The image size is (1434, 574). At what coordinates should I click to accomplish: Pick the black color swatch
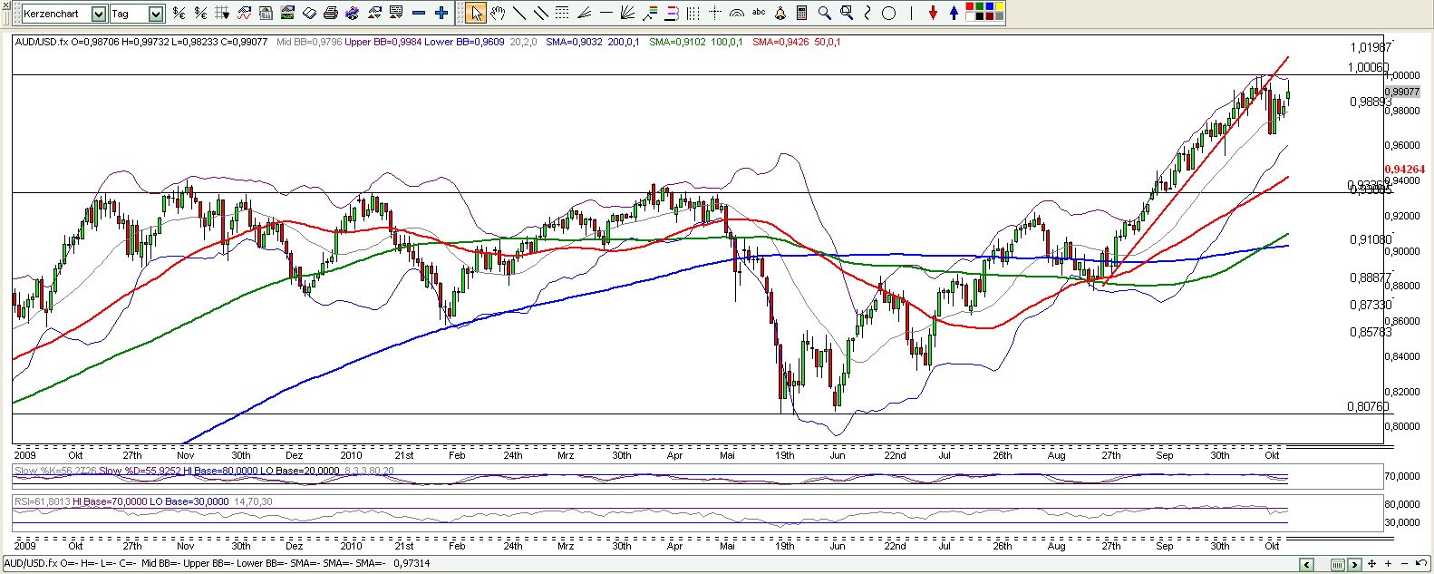pyautogui.click(x=979, y=16)
